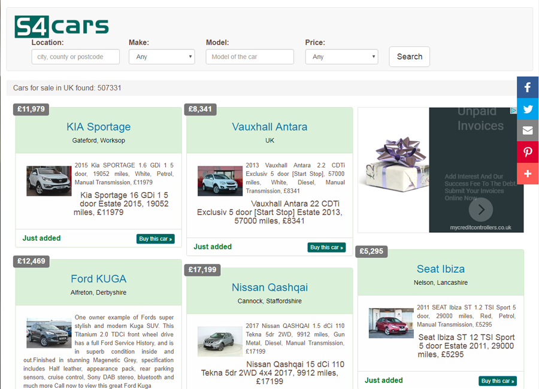Open more sharing options plus icon

click(528, 174)
